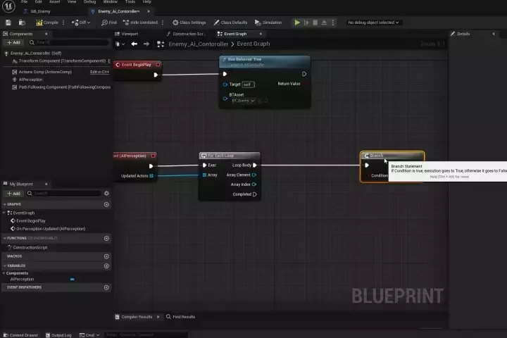Open the Tools menu

coord(130,1)
